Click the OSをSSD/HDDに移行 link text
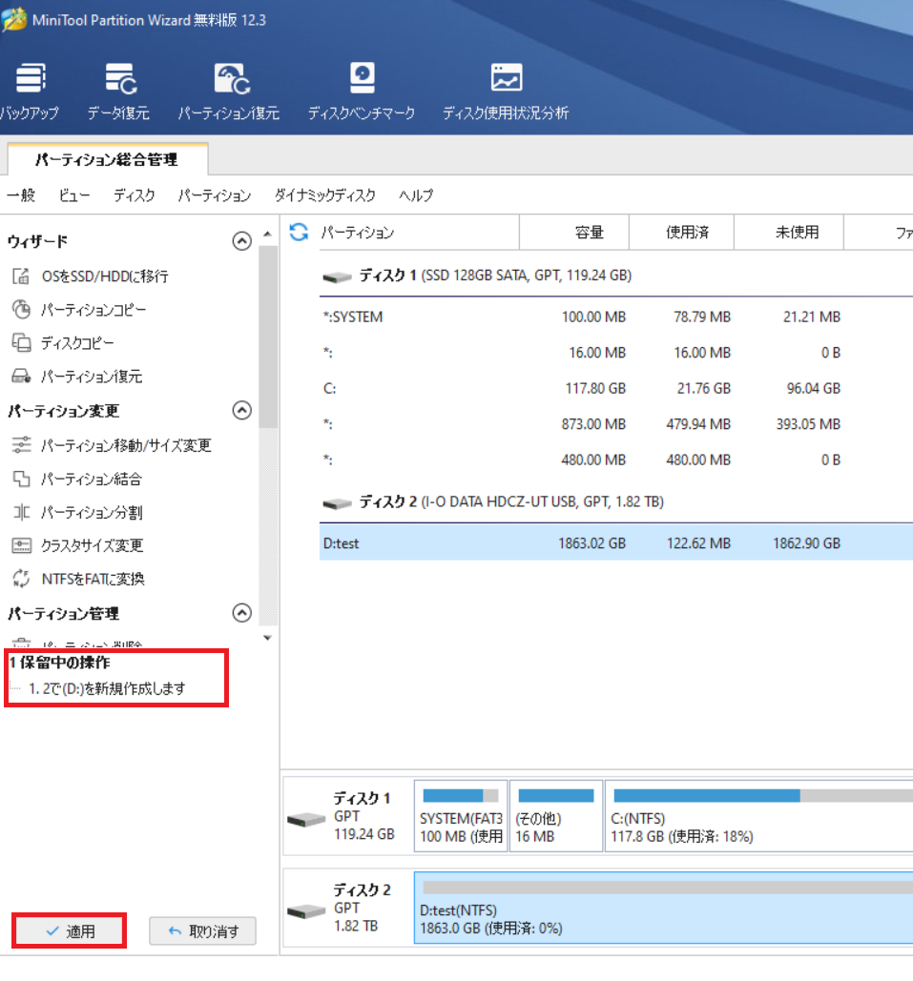Viewport: 913px width, 981px height. tap(105, 276)
